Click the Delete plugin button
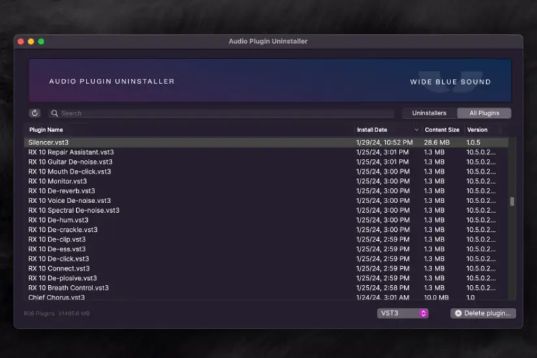The image size is (537, 358). (x=483, y=313)
